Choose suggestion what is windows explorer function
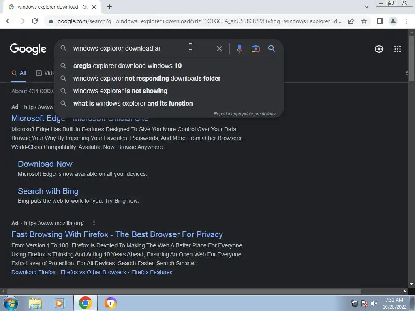415x311 pixels. click(x=169, y=103)
